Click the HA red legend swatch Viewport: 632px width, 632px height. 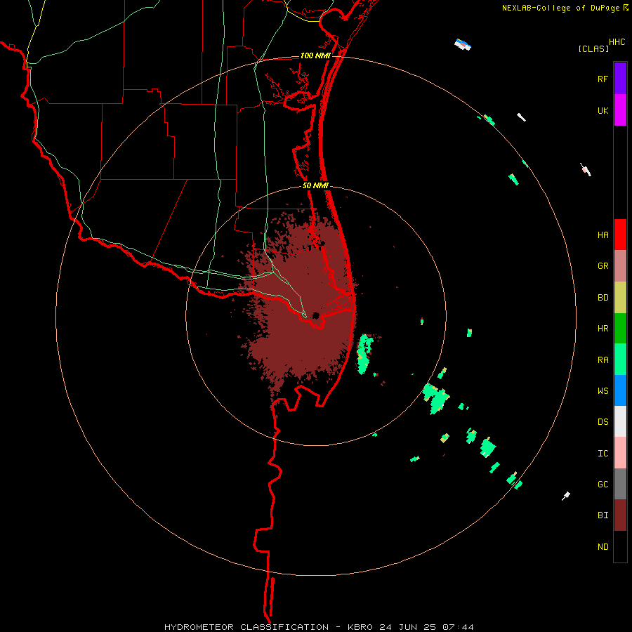pos(620,235)
